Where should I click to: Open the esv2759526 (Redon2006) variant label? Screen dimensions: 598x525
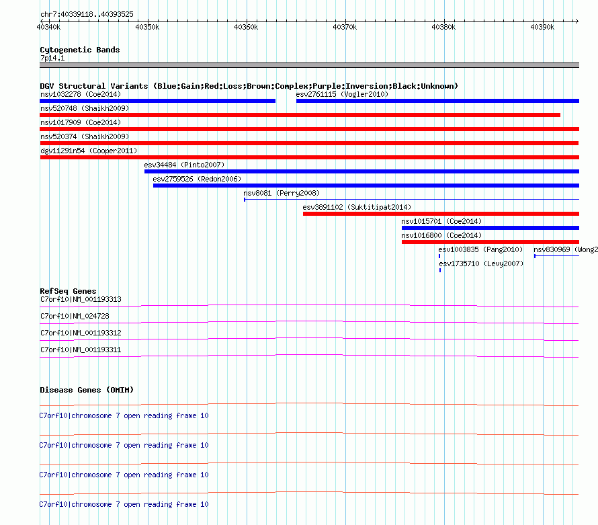point(197,179)
